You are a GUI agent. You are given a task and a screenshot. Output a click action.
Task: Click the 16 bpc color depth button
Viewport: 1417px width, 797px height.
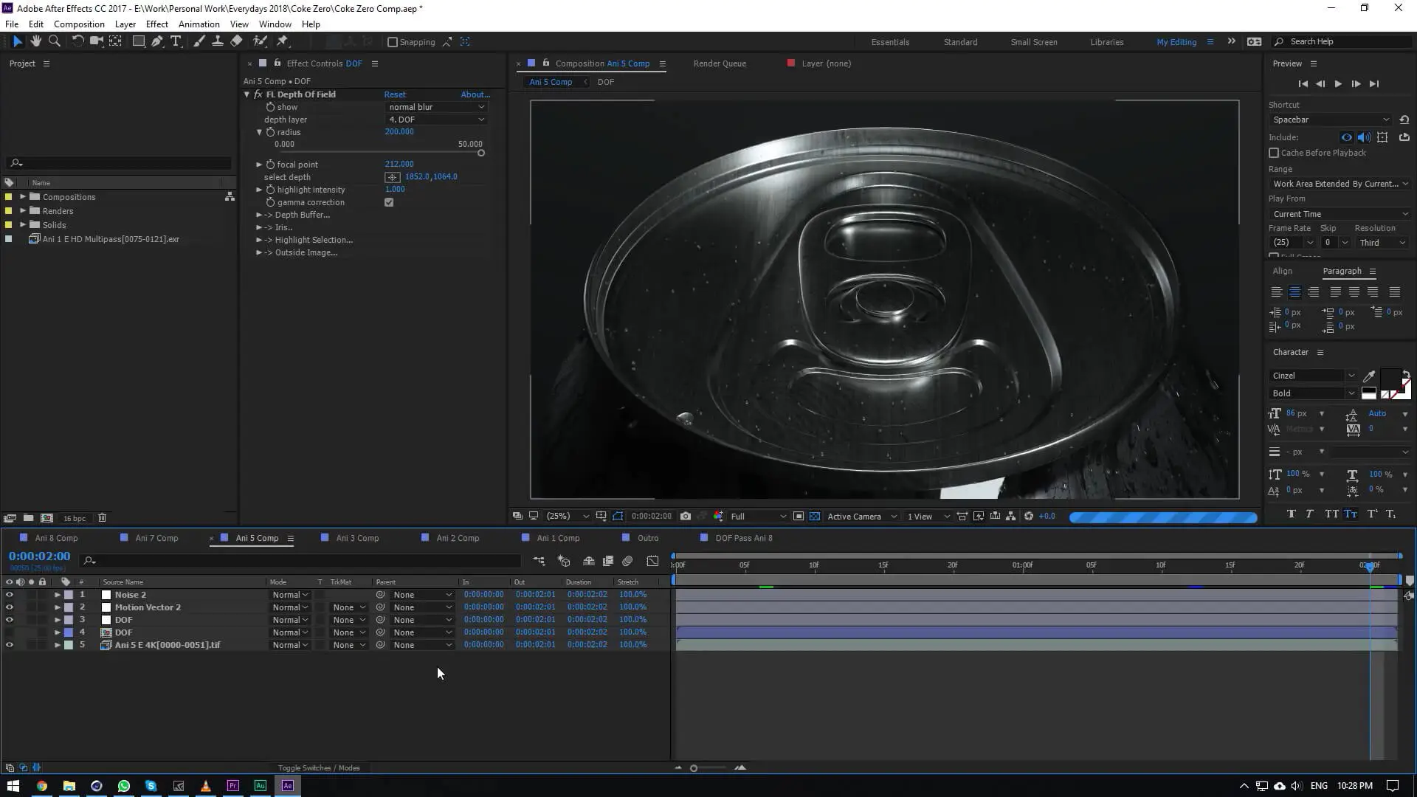click(x=75, y=518)
